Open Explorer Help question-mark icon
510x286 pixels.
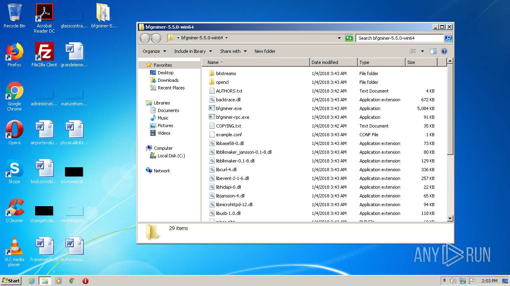pos(444,51)
